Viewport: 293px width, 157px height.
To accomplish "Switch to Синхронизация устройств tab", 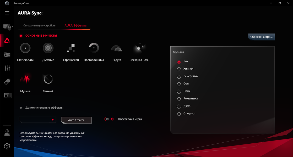I will pyautogui.click(x=39, y=25).
